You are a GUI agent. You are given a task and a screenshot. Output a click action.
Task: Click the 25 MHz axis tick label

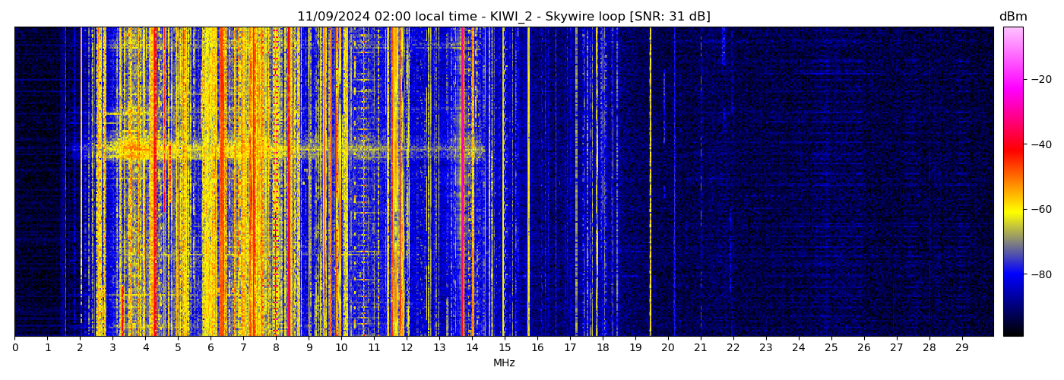tap(831, 348)
